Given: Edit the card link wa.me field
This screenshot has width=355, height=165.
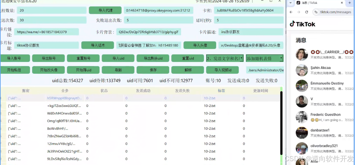Looking at the screenshot, I should pos(46,32).
